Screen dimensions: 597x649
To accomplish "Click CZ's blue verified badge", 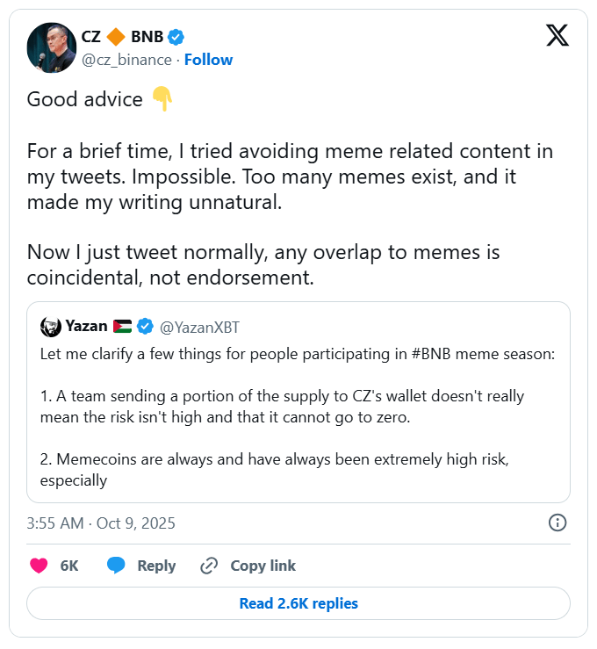I will [176, 37].
